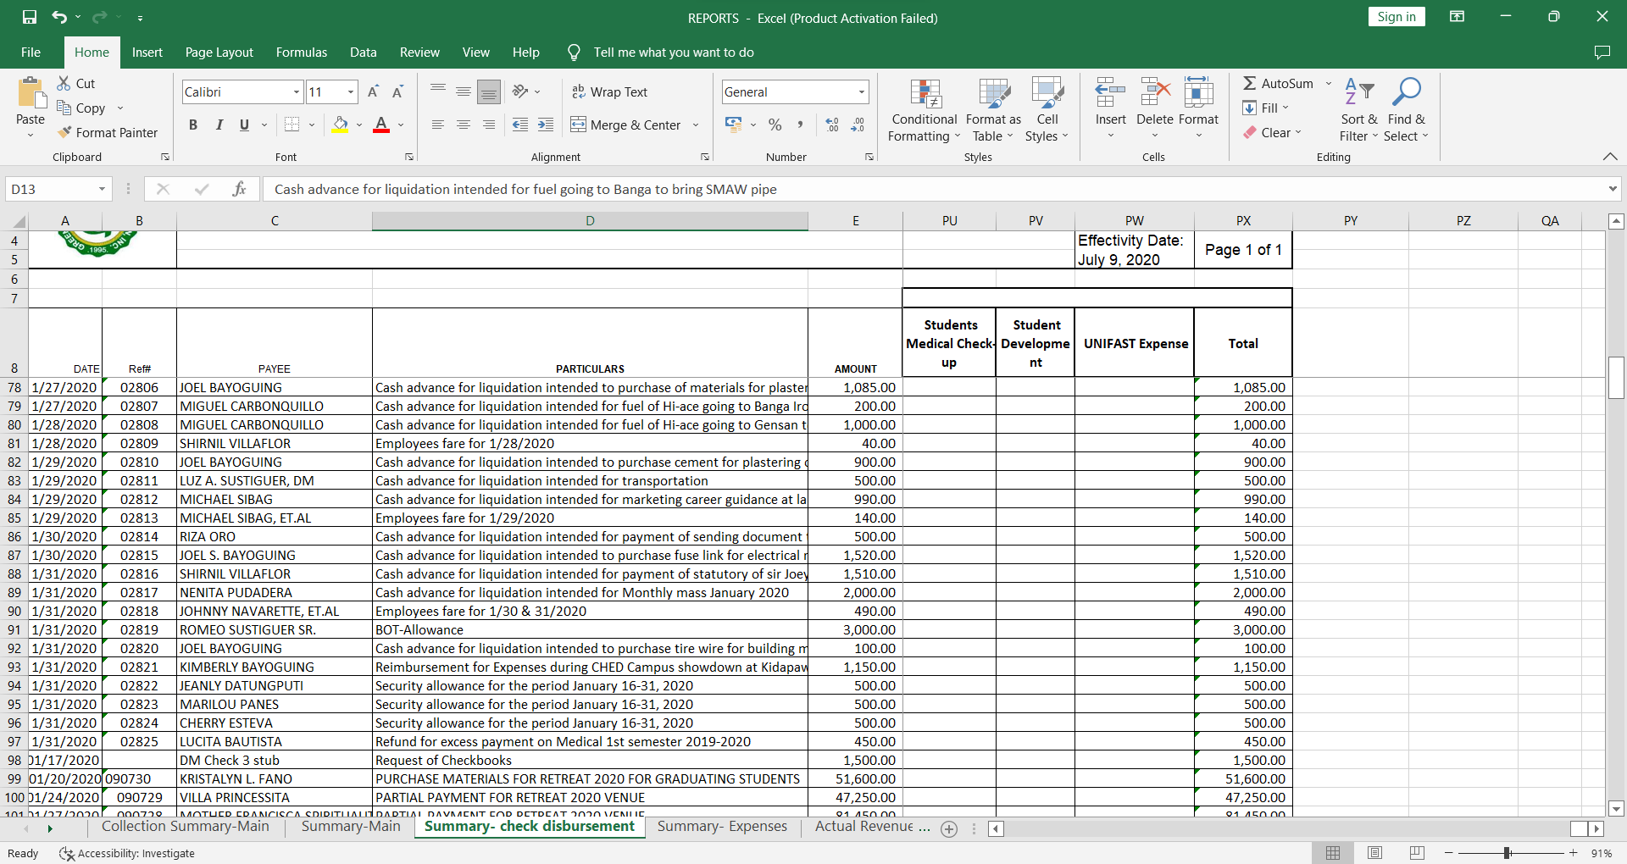
Task: Open the General number format dropdown
Action: coord(862,92)
